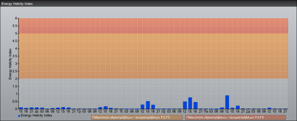Click the y-axis value 6
Viewport: 297px width, 121px height.
pos(16,18)
